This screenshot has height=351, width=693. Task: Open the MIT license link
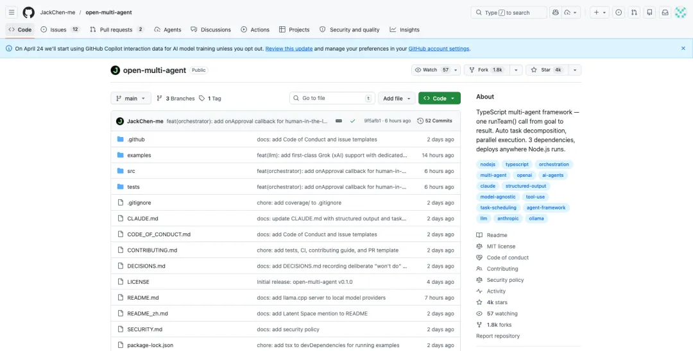coord(501,247)
